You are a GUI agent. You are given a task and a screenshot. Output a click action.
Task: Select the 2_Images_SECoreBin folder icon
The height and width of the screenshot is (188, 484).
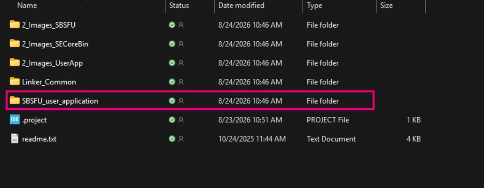pyautogui.click(x=15, y=44)
